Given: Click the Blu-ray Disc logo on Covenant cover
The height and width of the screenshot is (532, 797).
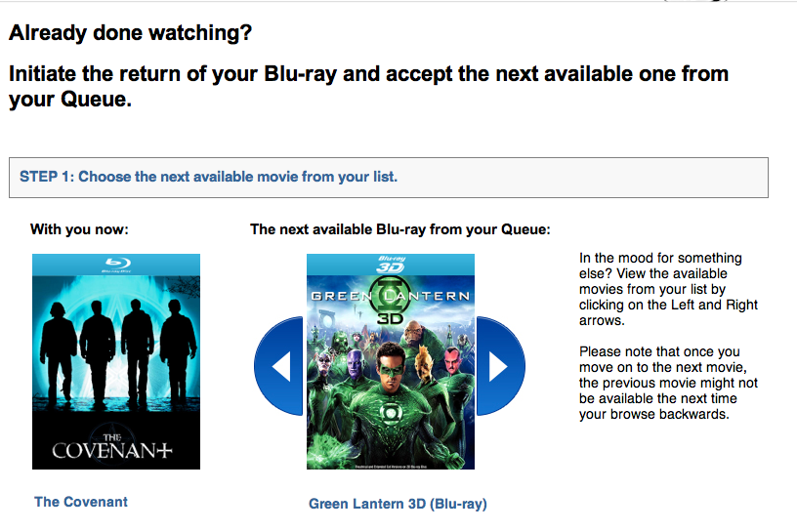Looking at the screenshot, I should pyautogui.click(x=116, y=265).
